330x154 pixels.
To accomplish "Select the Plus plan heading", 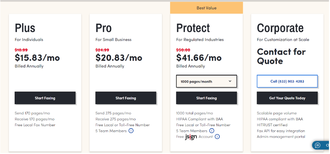I will (x=25, y=28).
